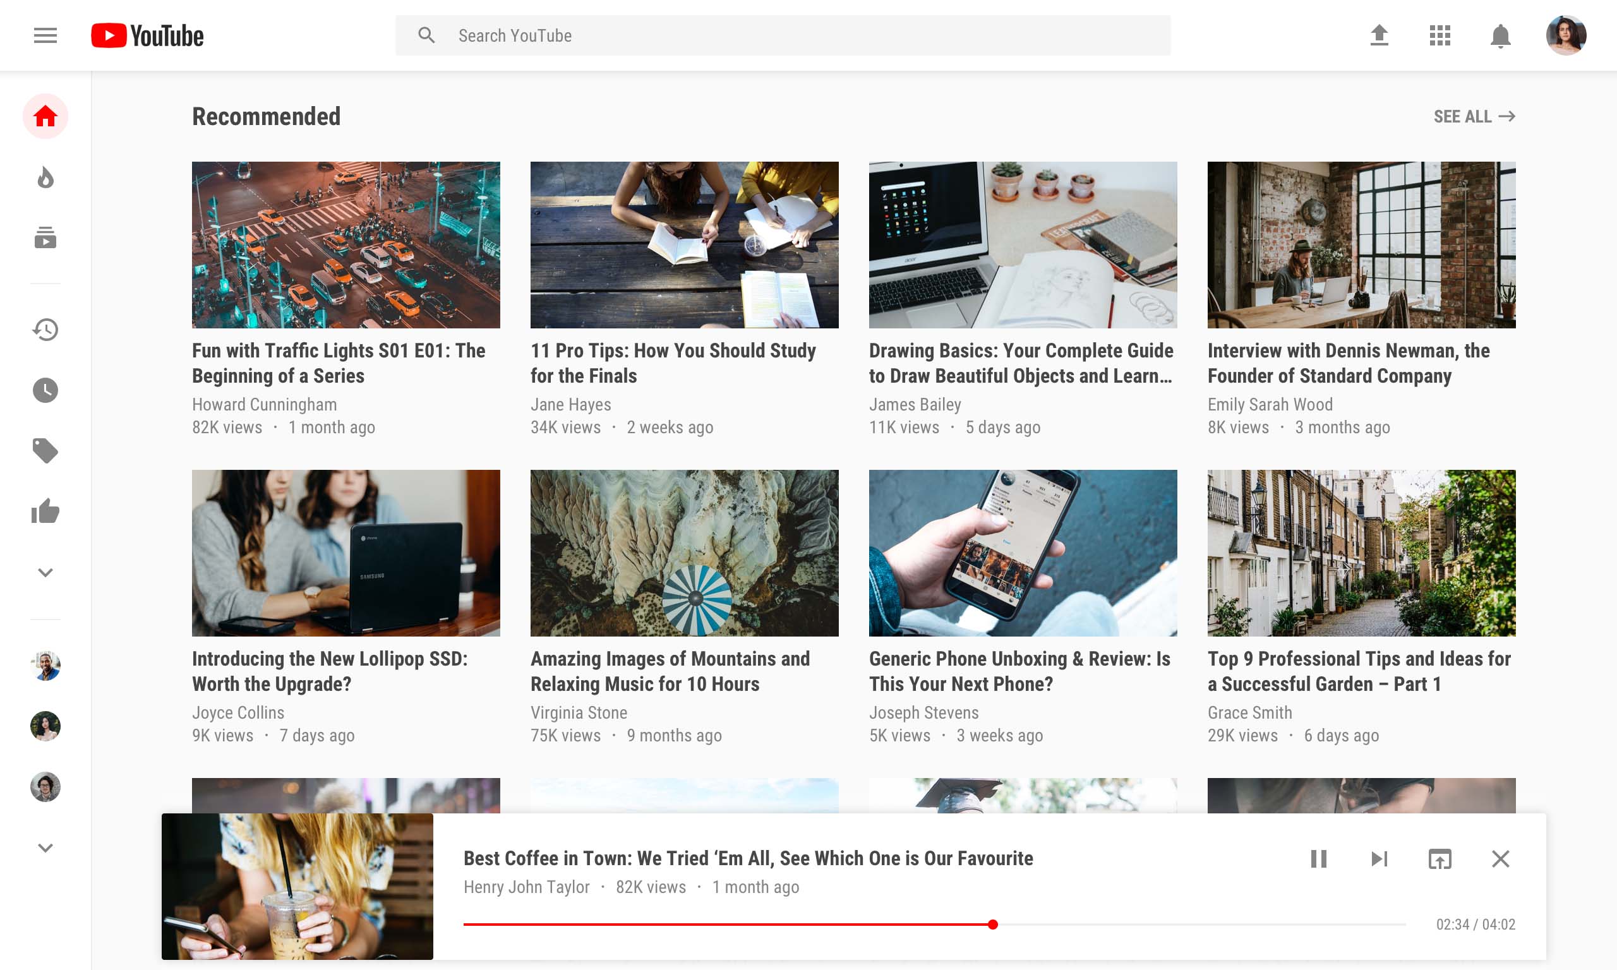Open channel Joseph Stevens

tap(923, 712)
